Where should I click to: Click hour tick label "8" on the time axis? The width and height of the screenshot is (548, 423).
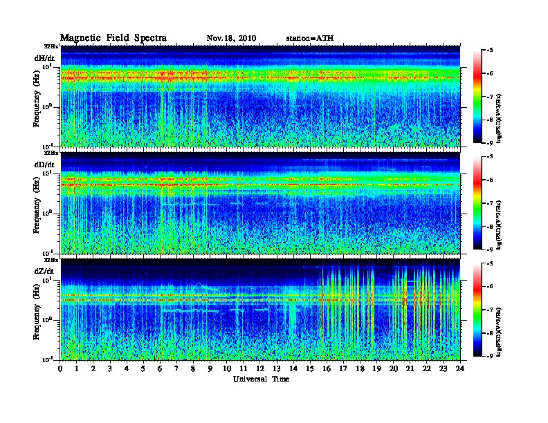pos(193,368)
